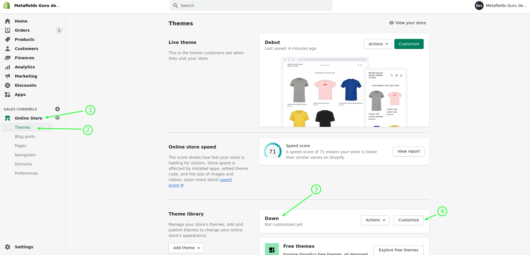Focus the Search input field
Screen dimensions: 530x255
tap(251, 6)
